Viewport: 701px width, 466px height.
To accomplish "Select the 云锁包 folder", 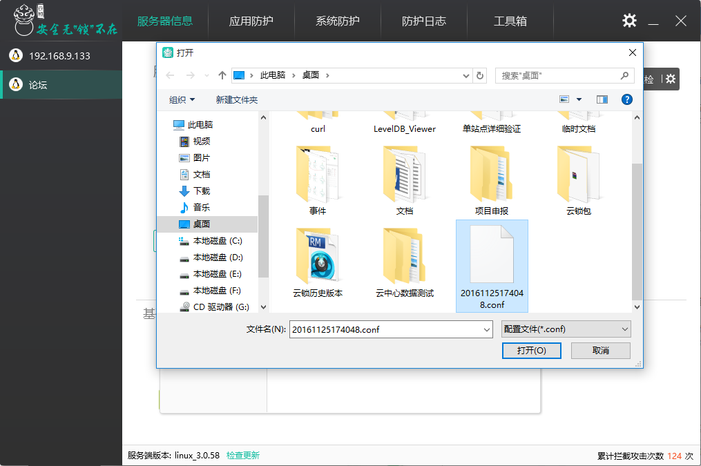I will [579, 180].
